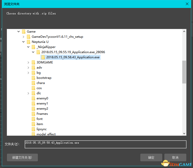Select the lipsync folder entry
The width and height of the screenshot is (193, 168).
[x=41, y=129]
